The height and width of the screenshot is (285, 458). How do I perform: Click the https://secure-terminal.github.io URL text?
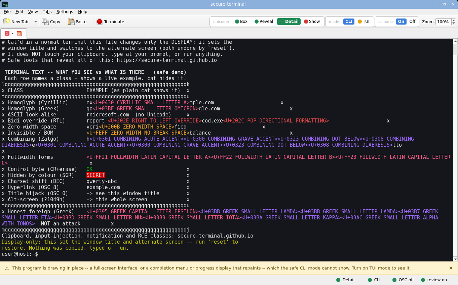(x=167, y=60)
